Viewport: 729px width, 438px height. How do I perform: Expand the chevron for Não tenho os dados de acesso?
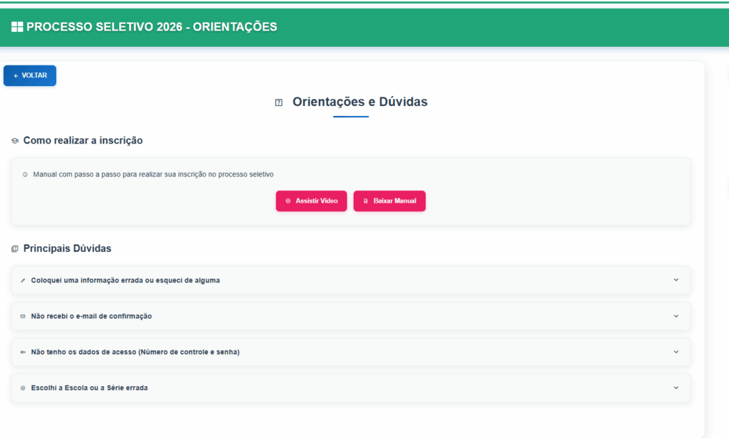(x=676, y=352)
